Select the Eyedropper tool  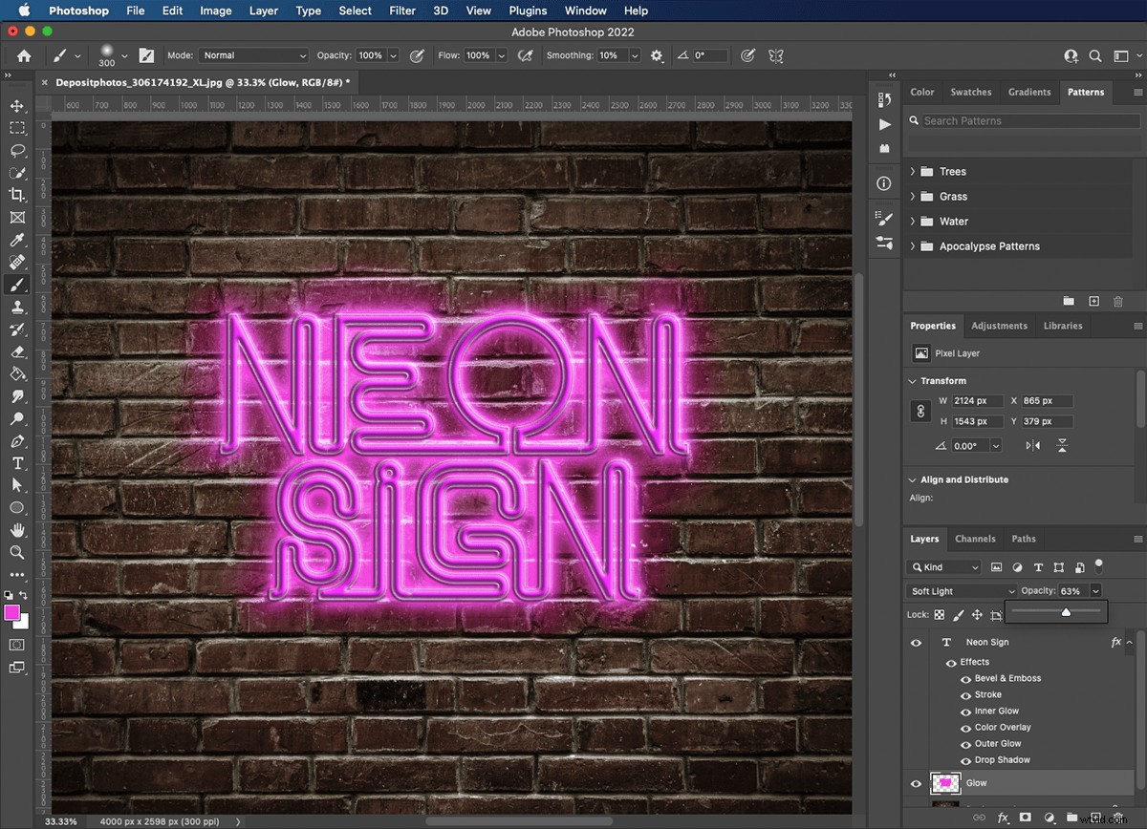(17, 240)
